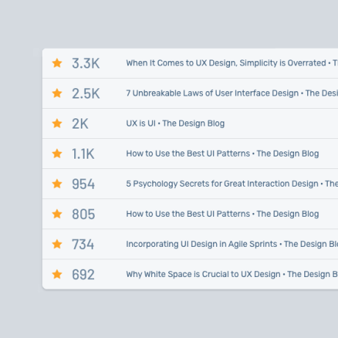Click the 954 star count
Viewport: 338px width, 338px height.
83,184
